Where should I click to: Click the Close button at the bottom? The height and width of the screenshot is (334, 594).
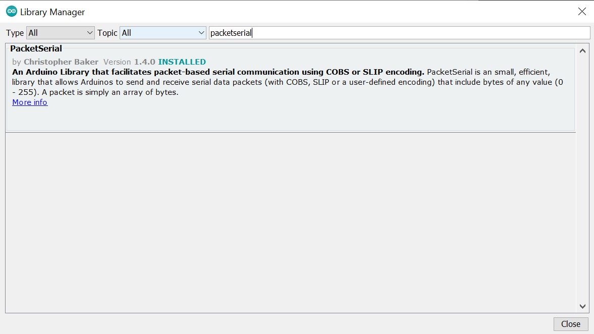(x=570, y=324)
